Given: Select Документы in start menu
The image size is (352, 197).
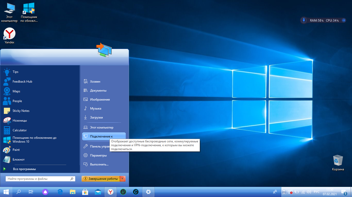Looking at the screenshot, I should pos(98,91).
